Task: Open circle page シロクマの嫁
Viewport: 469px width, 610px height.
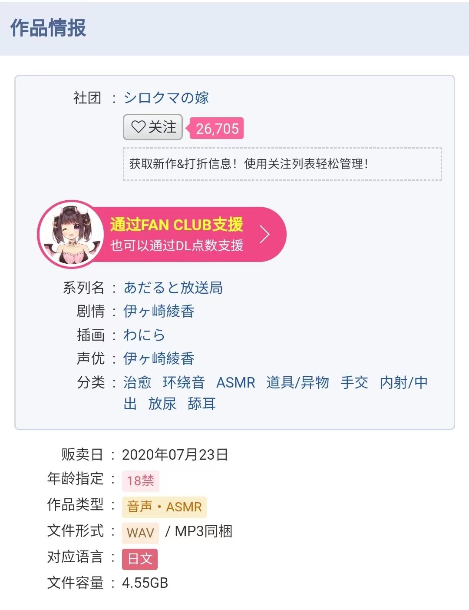Action: tap(166, 97)
